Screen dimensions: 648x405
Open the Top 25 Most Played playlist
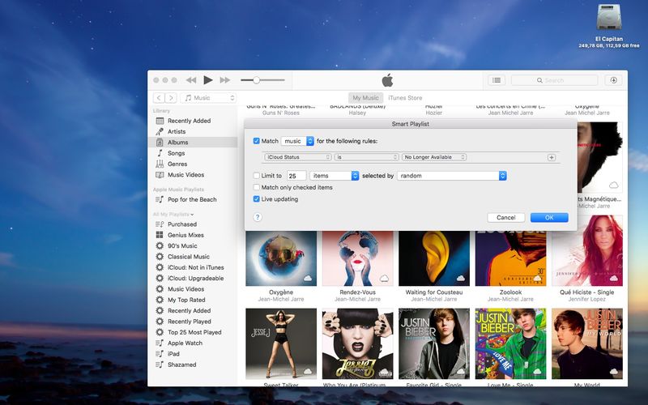click(x=193, y=332)
